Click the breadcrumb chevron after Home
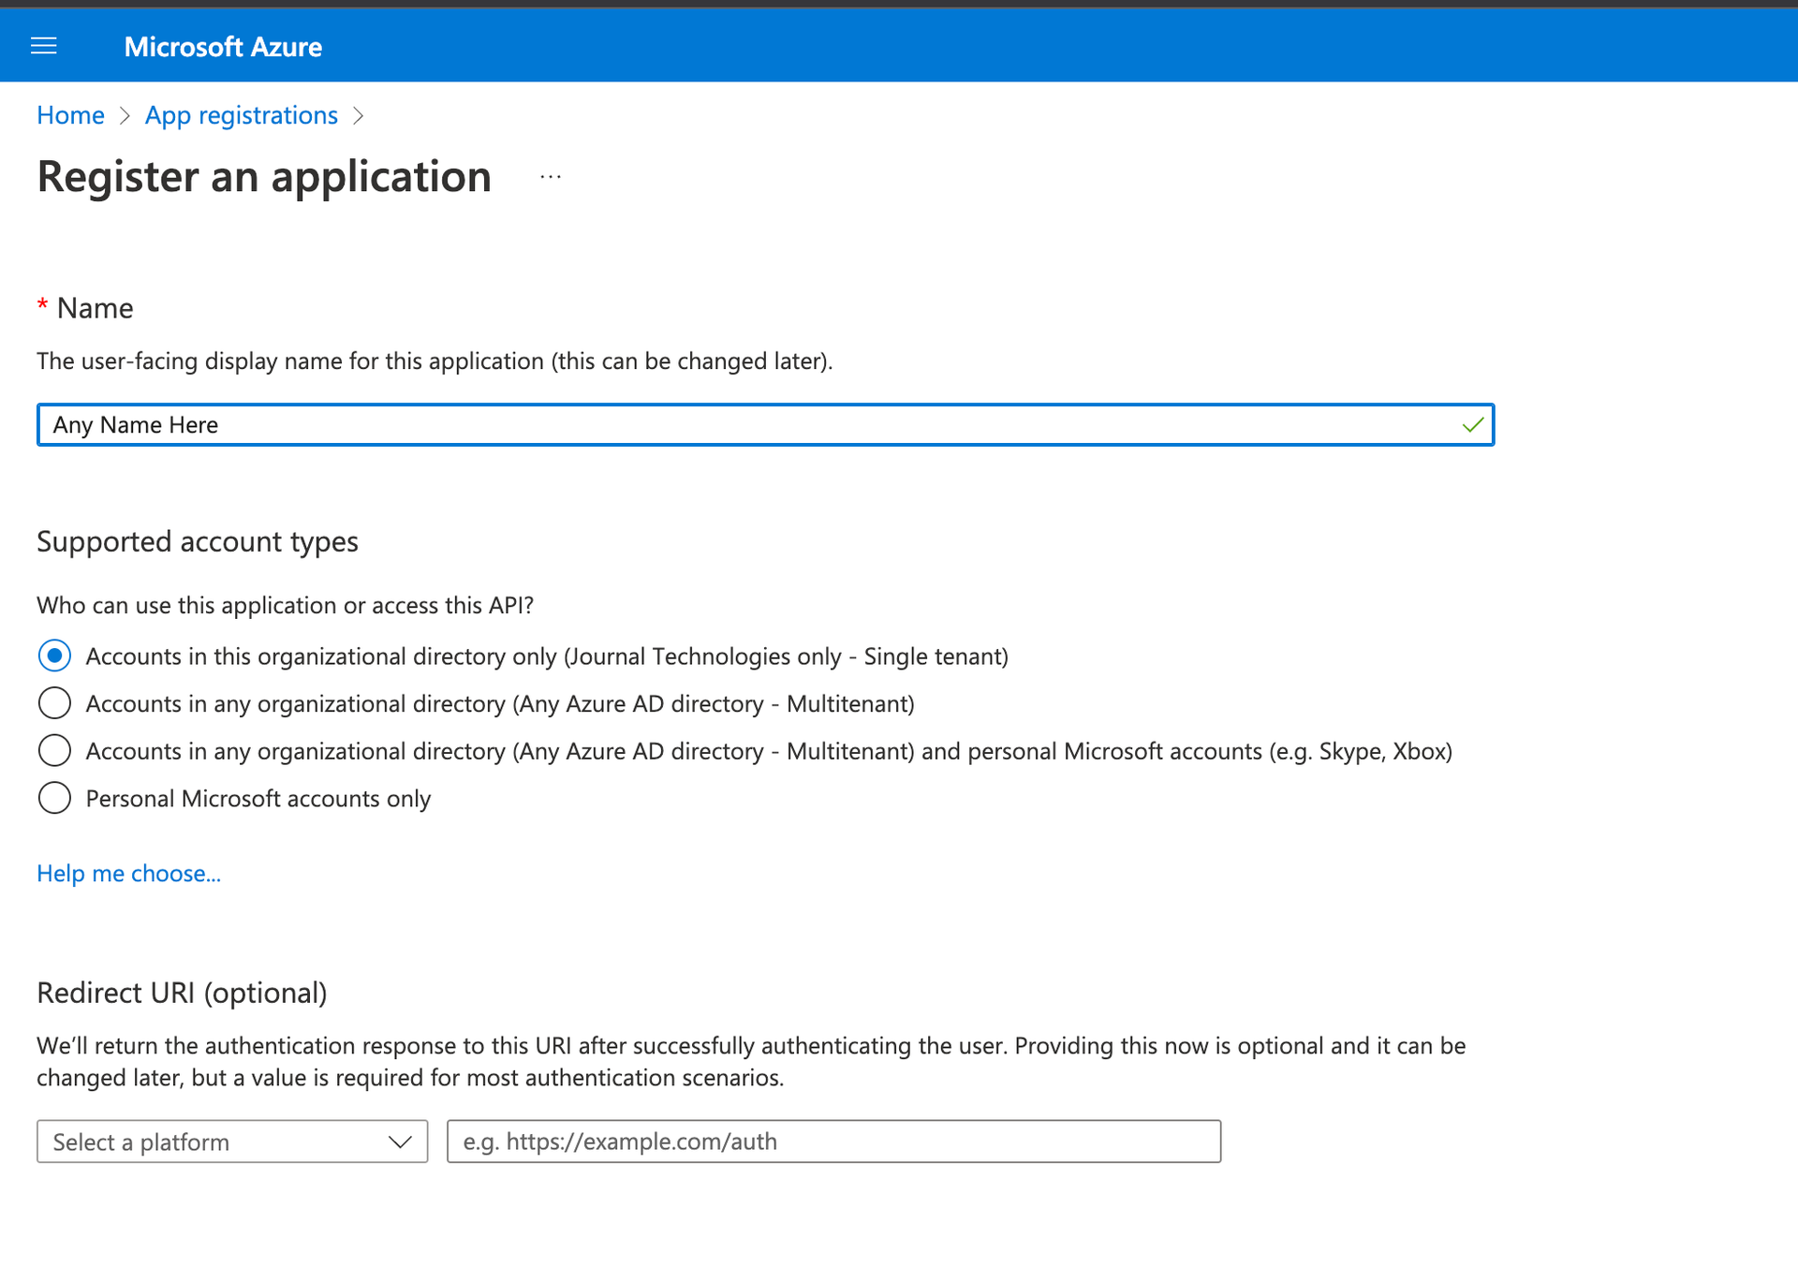Screen dimensions: 1798x1267 coord(125,116)
